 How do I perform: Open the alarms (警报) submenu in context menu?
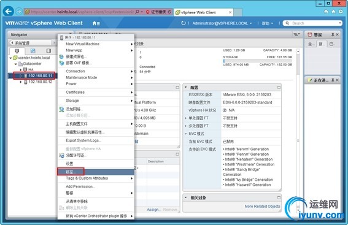pos(96,193)
